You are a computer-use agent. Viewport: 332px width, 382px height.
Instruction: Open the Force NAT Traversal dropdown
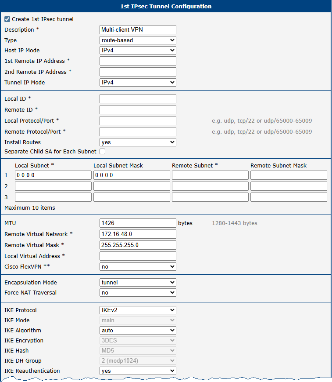[138, 293]
